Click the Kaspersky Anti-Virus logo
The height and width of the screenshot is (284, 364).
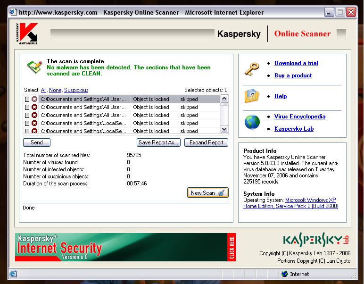pos(27,33)
